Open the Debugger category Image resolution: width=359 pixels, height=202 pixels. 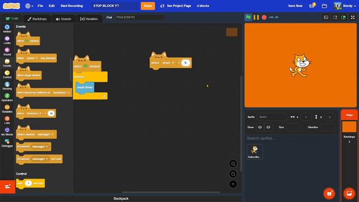7,143
